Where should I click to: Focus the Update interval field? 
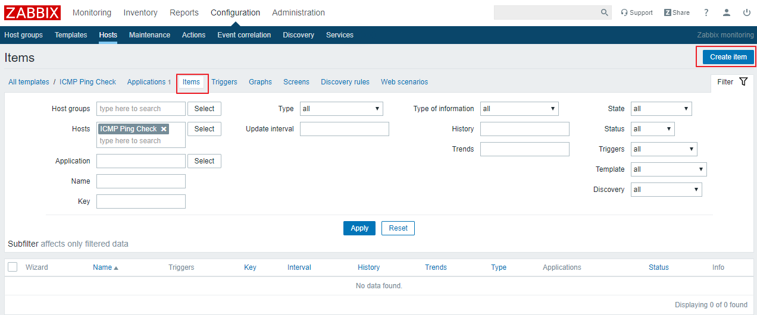coord(345,129)
